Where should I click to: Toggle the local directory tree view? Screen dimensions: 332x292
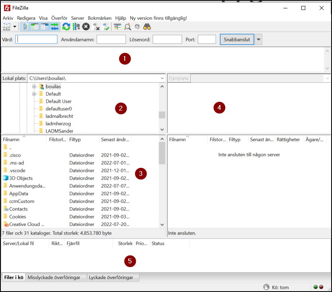[x=34, y=27]
